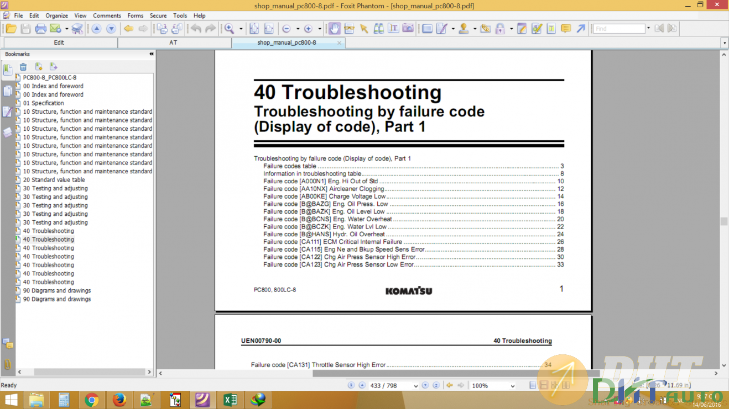
Task: Select the arrow Select Annotation tool
Action: 364,29
